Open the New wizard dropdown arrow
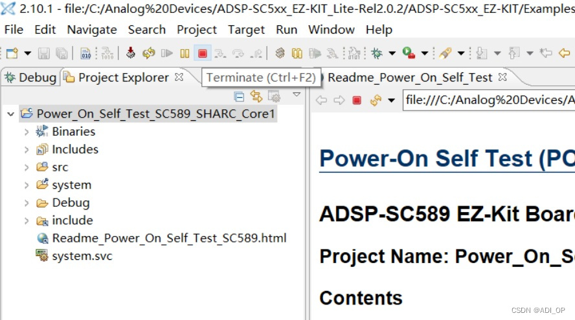The width and height of the screenshot is (575, 320). (x=27, y=54)
